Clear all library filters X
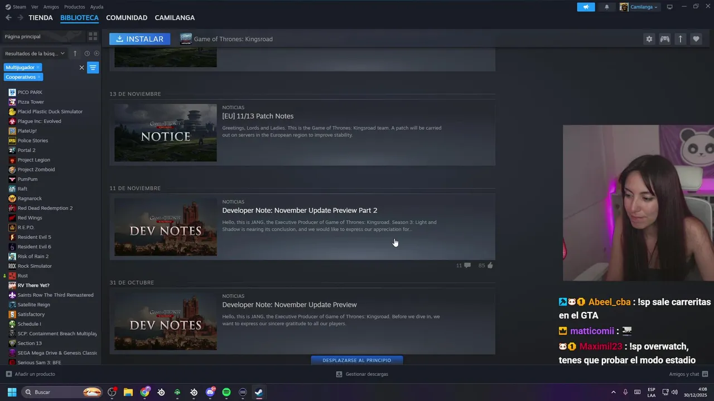The height and width of the screenshot is (401, 714). coord(81,67)
